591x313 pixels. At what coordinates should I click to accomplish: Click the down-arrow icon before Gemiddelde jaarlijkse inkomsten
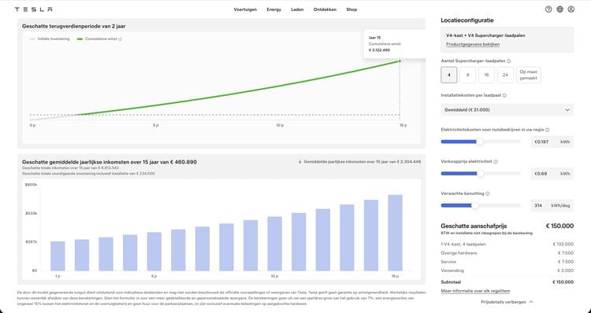click(300, 162)
